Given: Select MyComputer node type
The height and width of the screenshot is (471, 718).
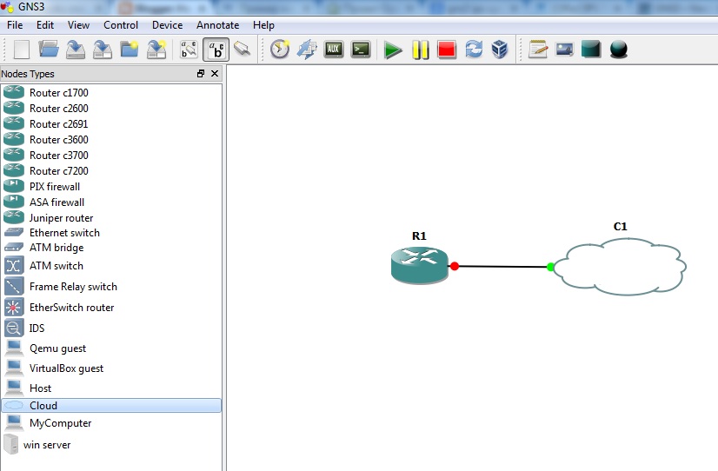Looking at the screenshot, I should [111, 423].
